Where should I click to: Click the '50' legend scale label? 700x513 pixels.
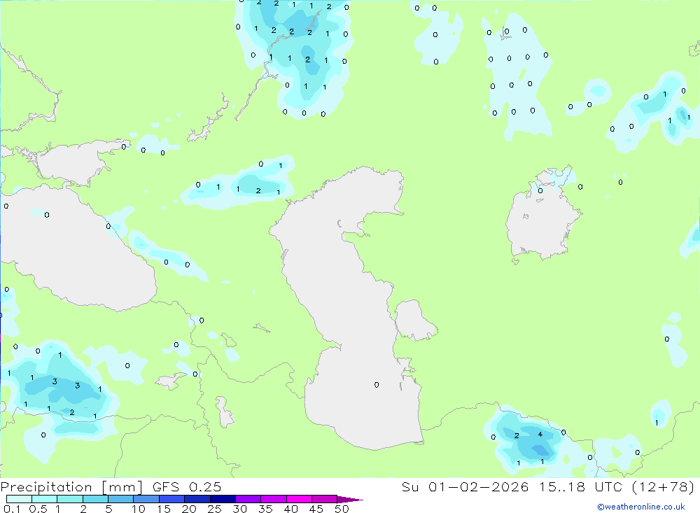[x=342, y=509]
